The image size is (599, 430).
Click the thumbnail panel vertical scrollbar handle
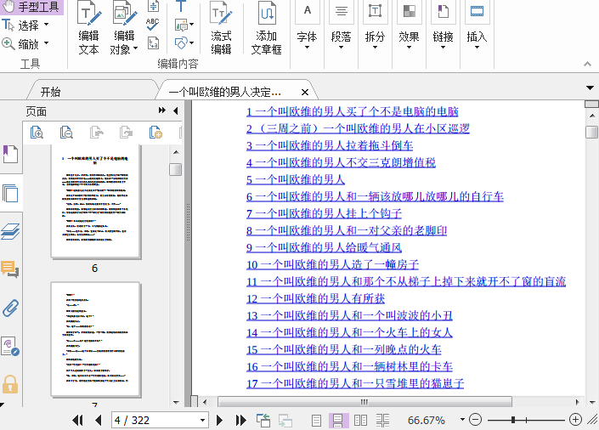click(175, 169)
